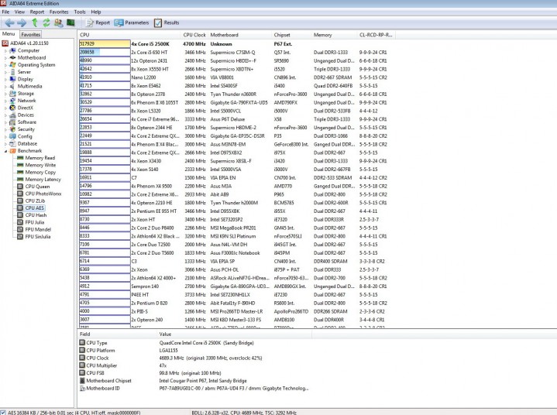Open the FPU Julia benchmark

click(31, 222)
